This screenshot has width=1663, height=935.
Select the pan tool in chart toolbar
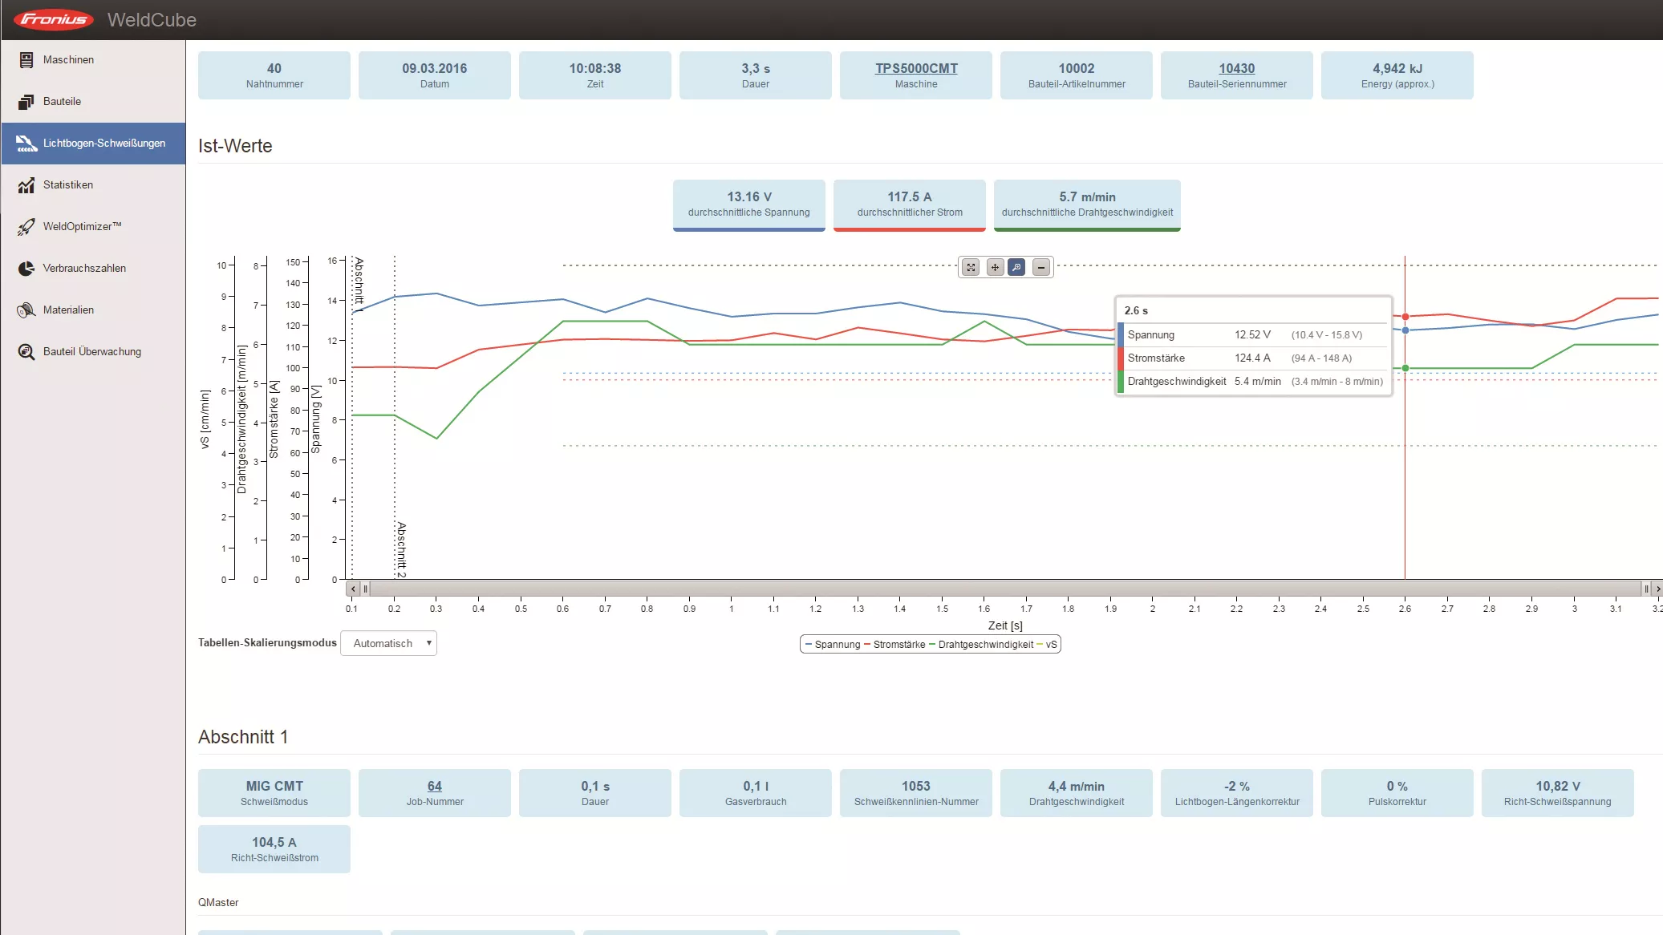click(x=995, y=267)
